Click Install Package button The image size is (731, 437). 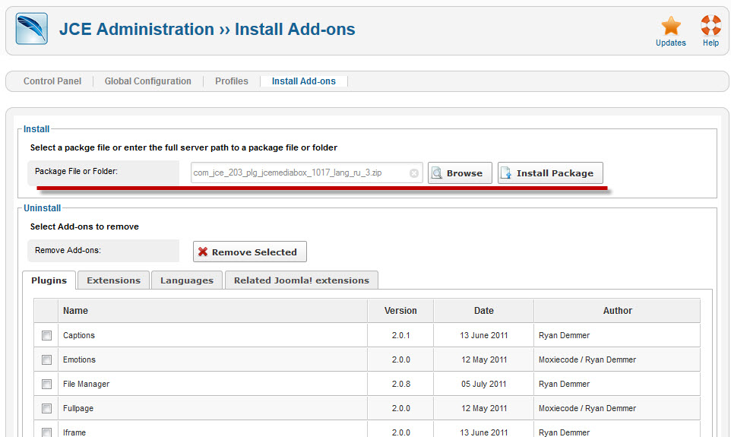pos(550,173)
